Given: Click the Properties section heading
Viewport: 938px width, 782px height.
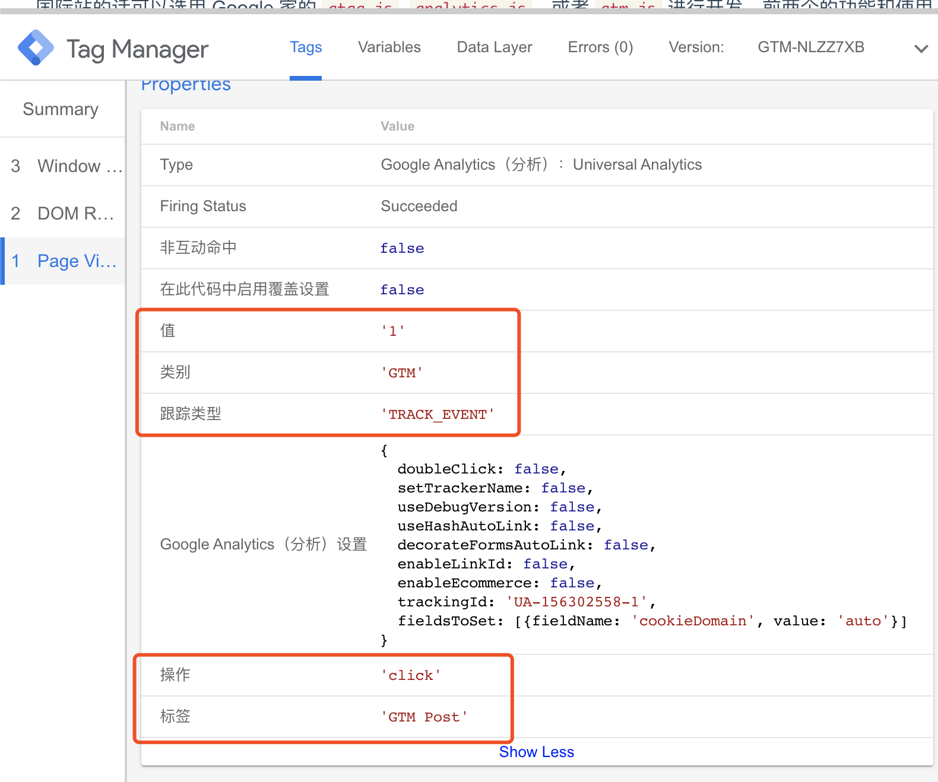Looking at the screenshot, I should [x=186, y=84].
